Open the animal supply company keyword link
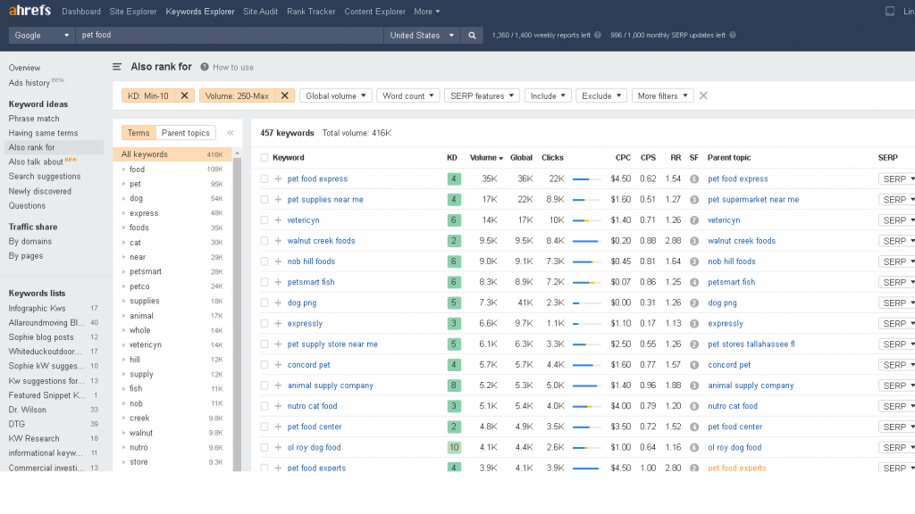Screen dimensions: 915x514 (331, 385)
